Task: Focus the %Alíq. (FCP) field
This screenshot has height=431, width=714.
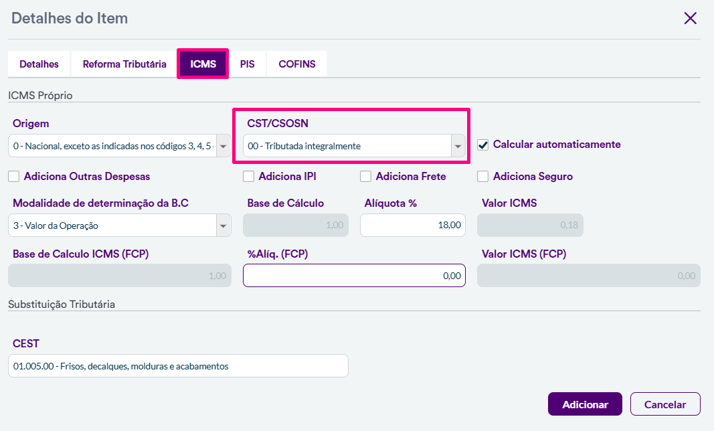Action: (354, 275)
